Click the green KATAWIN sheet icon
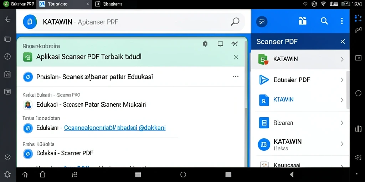Image resolution: width=365 pixels, height=182 pixels. pos(263,59)
